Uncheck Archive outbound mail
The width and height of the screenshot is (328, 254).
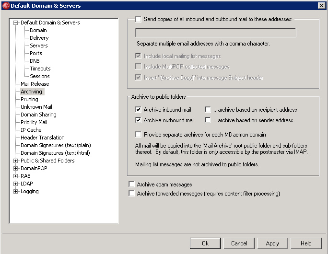click(x=138, y=120)
